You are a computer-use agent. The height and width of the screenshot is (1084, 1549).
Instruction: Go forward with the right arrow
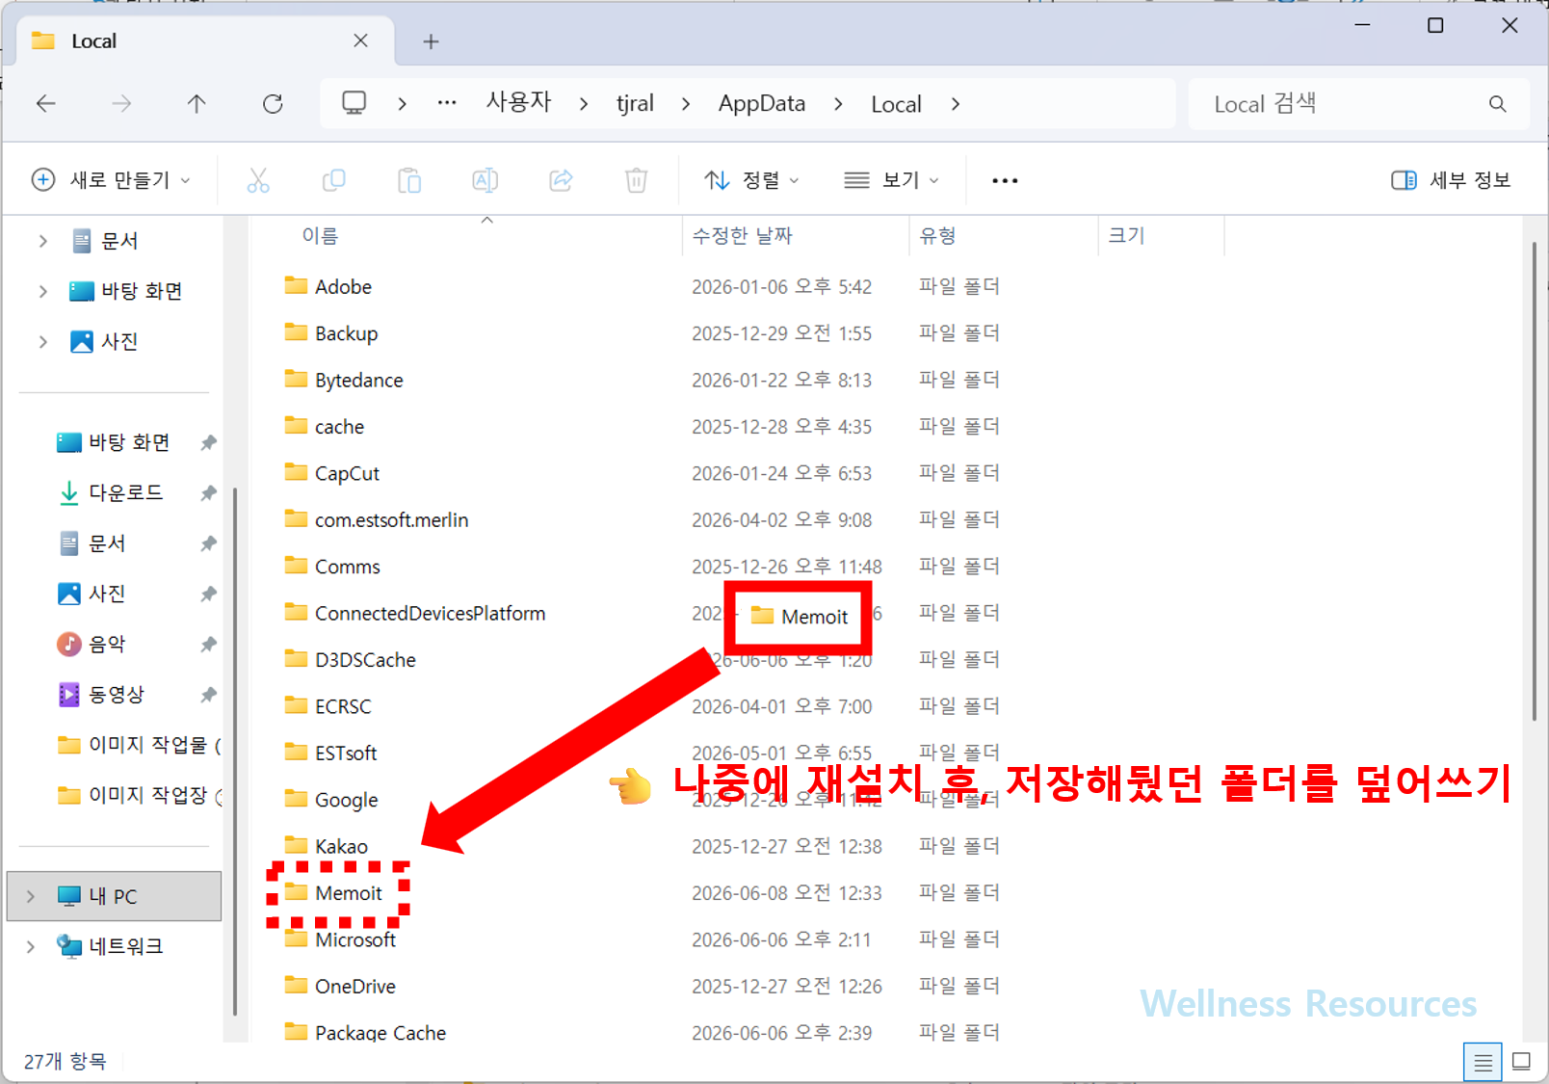point(121,104)
